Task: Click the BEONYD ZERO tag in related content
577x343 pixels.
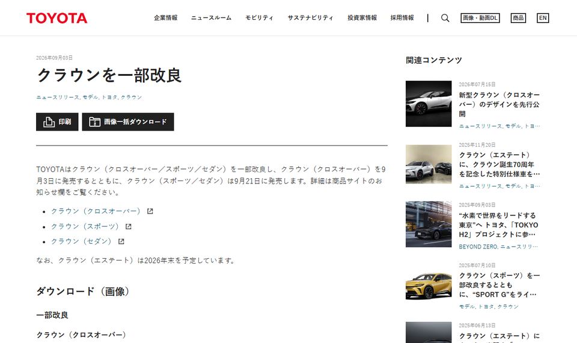Action: (478, 247)
